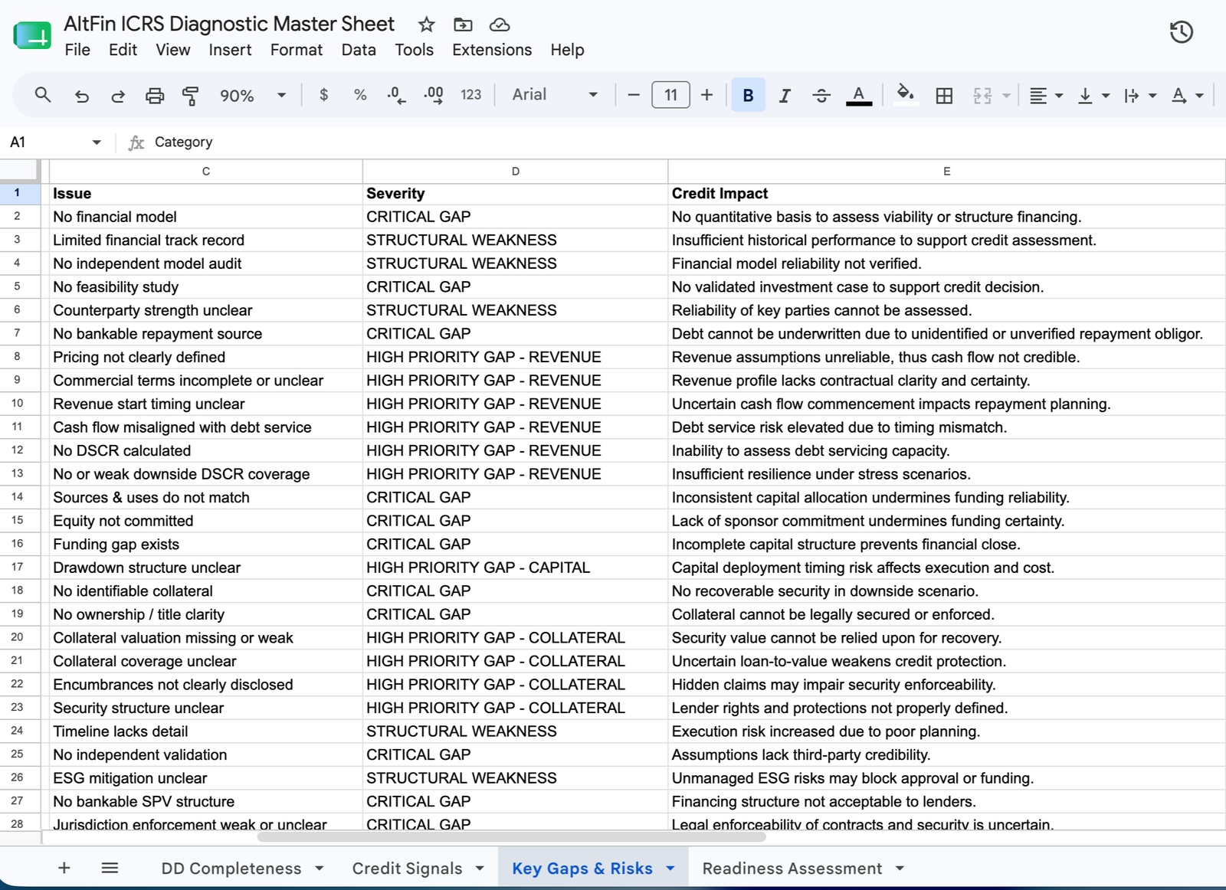
Task: Toggle italic formatting
Action: (x=785, y=95)
